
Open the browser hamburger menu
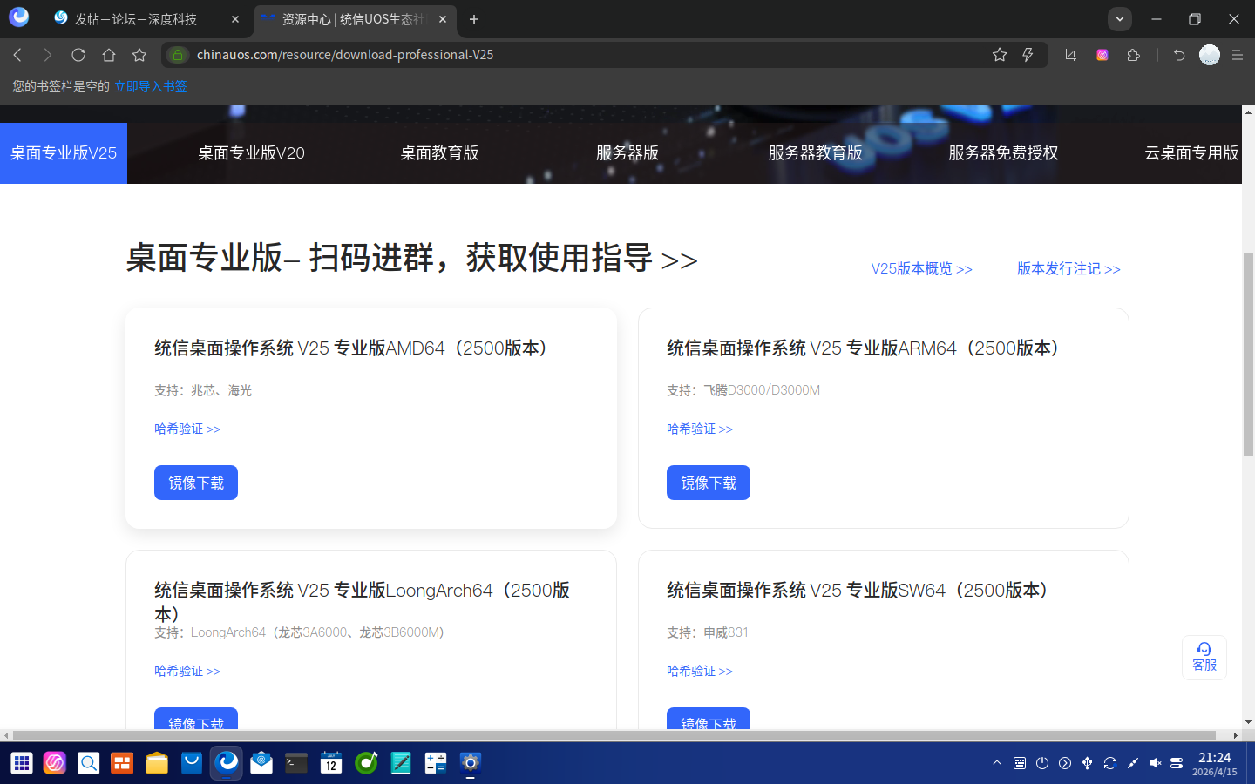click(1238, 55)
